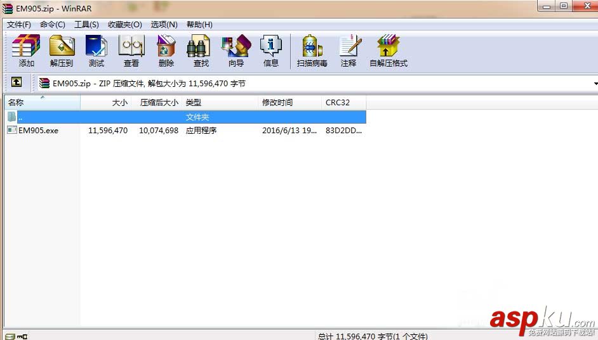Click the Scan Virus (扫描病毒) icon

[x=312, y=51]
